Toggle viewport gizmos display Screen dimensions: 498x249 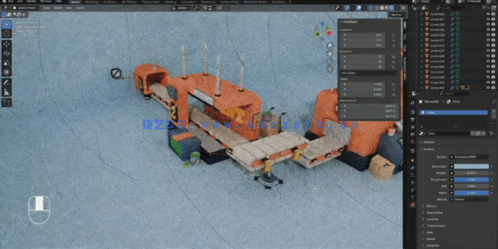coord(347,8)
